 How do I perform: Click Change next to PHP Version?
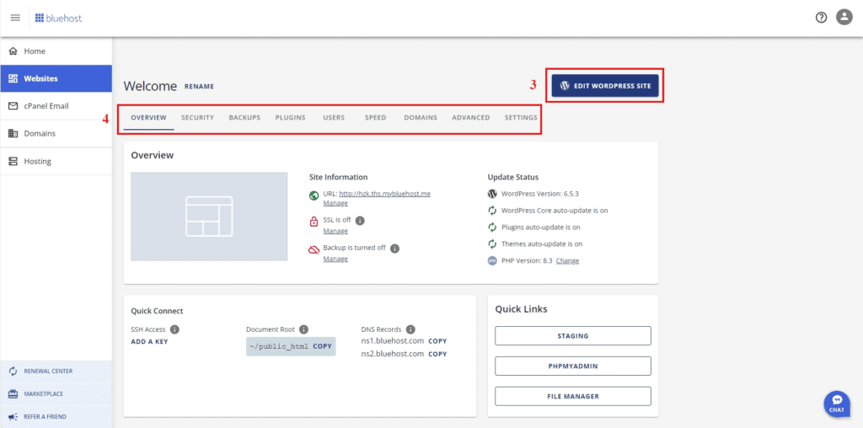[x=567, y=261]
